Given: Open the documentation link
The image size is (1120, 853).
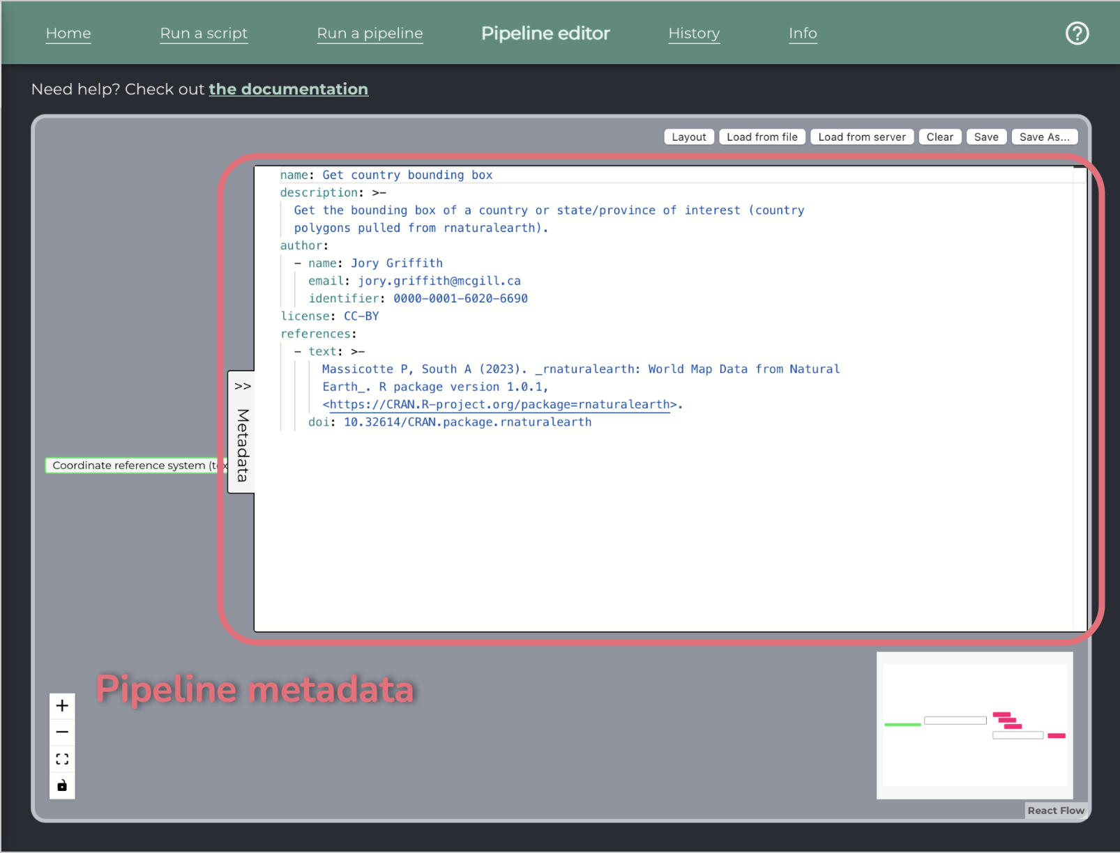Looking at the screenshot, I should coord(289,89).
